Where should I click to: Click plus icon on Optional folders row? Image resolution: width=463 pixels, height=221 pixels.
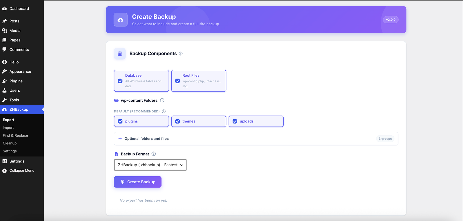pos(120,139)
